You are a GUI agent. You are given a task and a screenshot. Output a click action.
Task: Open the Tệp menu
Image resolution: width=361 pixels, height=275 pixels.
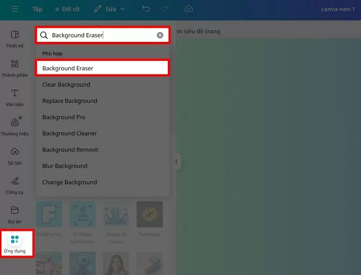pos(37,9)
